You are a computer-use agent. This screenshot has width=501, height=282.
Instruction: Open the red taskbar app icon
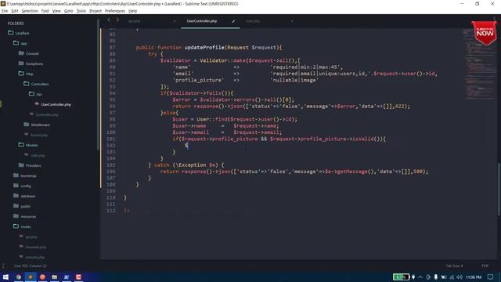pyautogui.click(x=78, y=277)
